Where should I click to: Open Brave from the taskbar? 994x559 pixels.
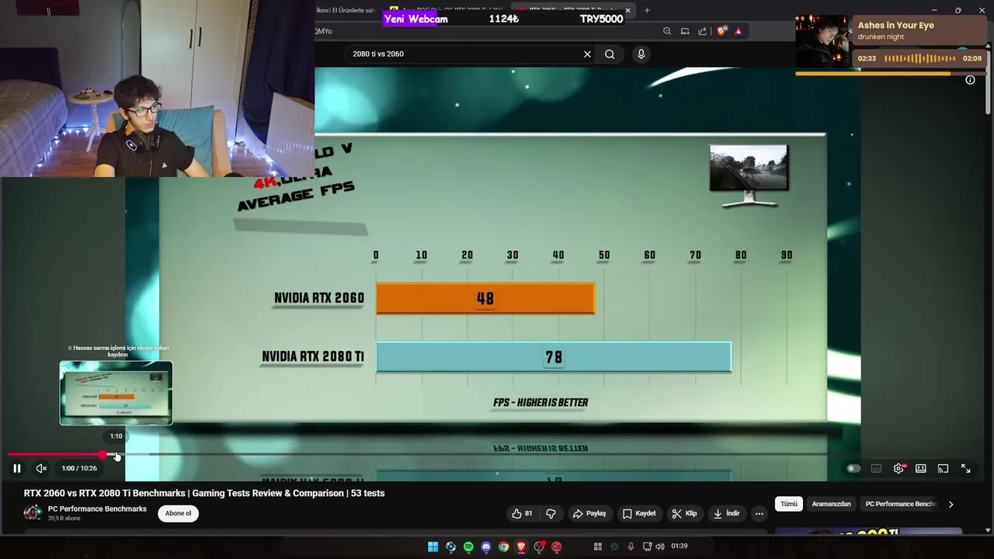[x=521, y=547]
